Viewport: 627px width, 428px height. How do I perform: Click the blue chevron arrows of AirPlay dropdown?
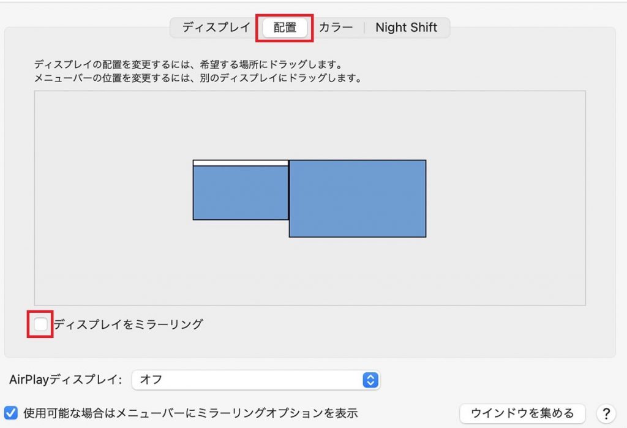point(370,380)
